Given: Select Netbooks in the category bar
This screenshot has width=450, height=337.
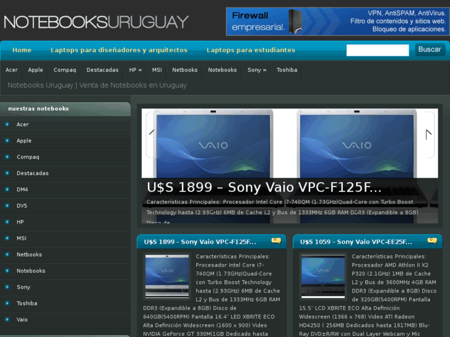Looking at the screenshot, I should (184, 70).
